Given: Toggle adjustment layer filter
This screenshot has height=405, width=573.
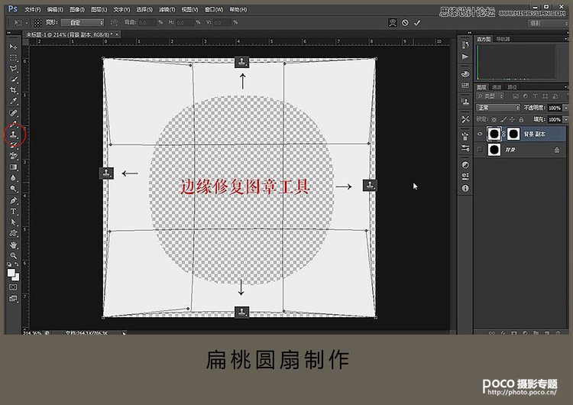Looking at the screenshot, I should 526,96.
